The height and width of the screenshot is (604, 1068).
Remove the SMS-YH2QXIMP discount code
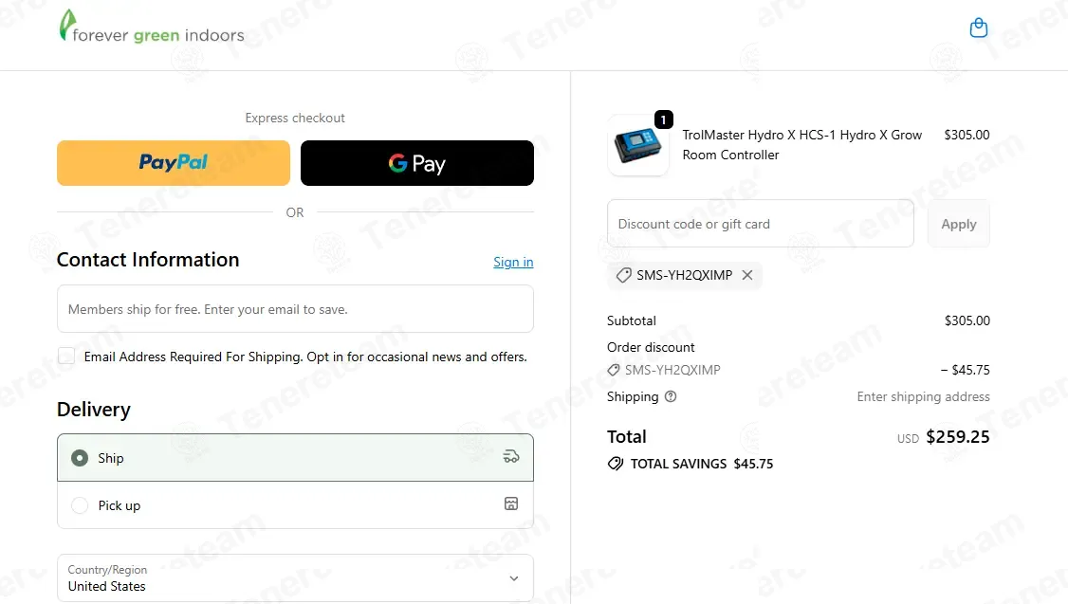pyautogui.click(x=747, y=275)
